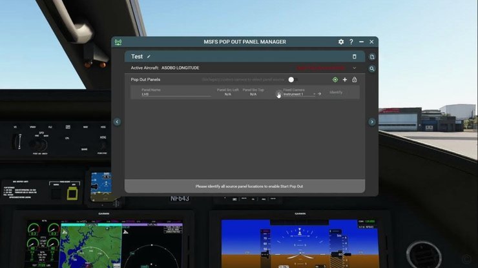Click the arrow next to the Fixed Camera dropdown
The width and height of the screenshot is (478, 268).
[x=320, y=94]
